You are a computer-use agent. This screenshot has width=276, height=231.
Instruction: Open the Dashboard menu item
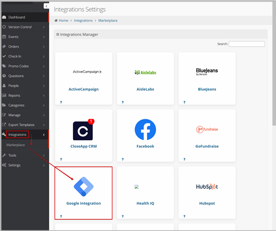[25, 17]
